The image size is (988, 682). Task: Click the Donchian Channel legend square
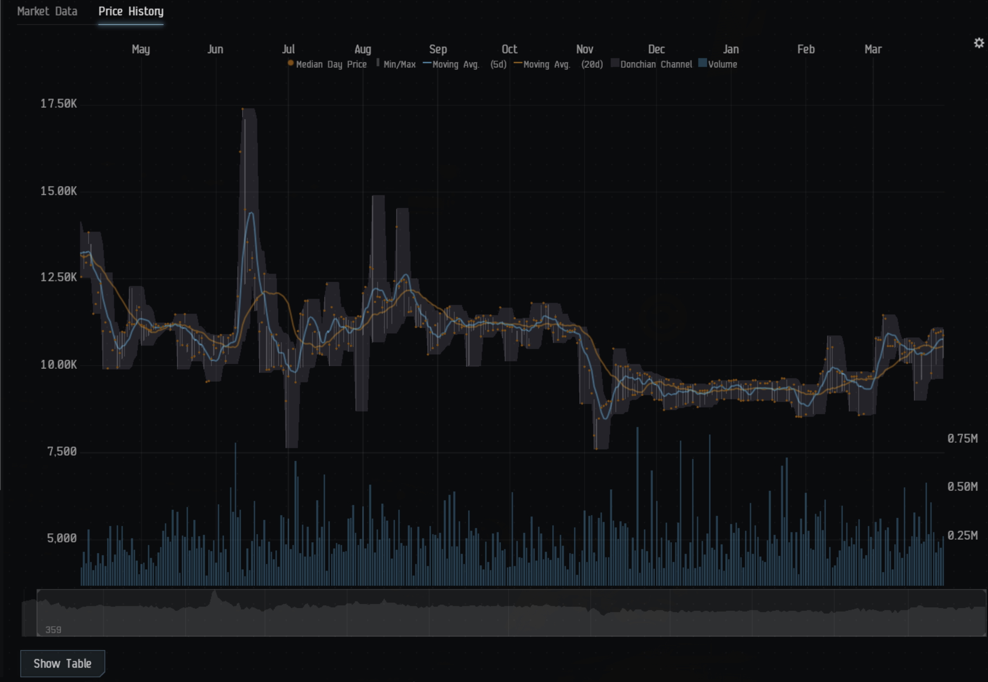click(615, 64)
